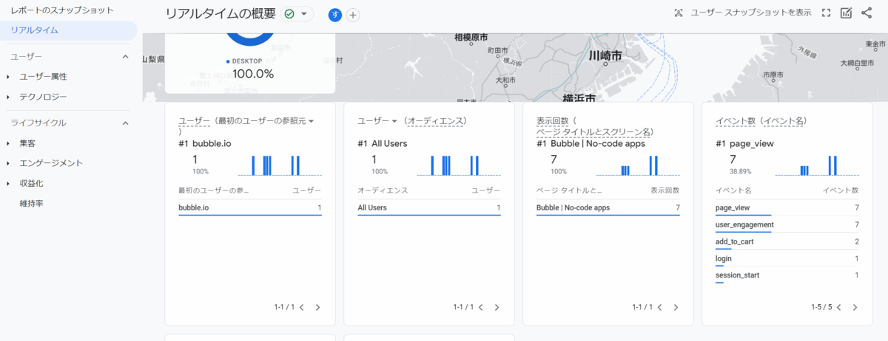Image resolution: width=888 pixels, height=341 pixels.
Task: Click the user snapshot icon
Action: click(679, 13)
